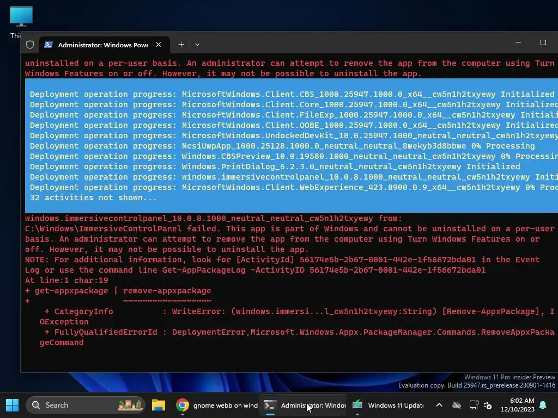Show hidden system tray icons chevron
The height and width of the screenshot is (418, 558).
coord(439,405)
